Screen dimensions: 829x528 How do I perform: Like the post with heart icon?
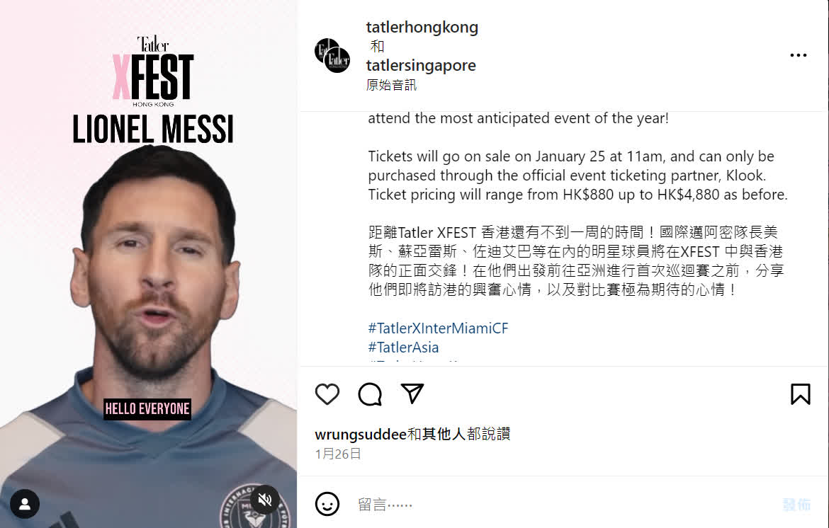coord(327,394)
